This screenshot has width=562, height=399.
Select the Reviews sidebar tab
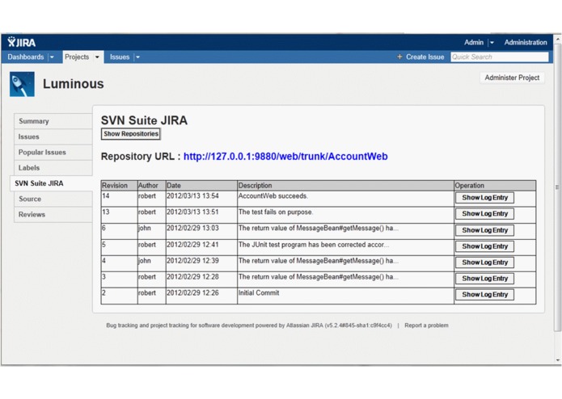coord(53,214)
